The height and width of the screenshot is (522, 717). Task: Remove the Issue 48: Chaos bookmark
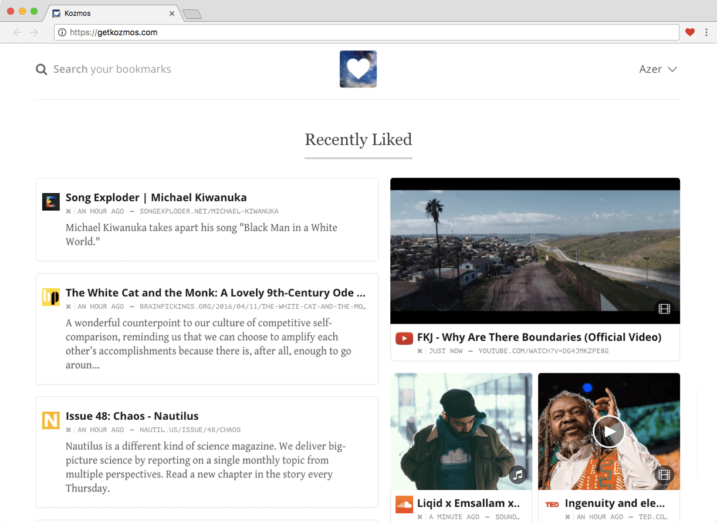coord(69,430)
